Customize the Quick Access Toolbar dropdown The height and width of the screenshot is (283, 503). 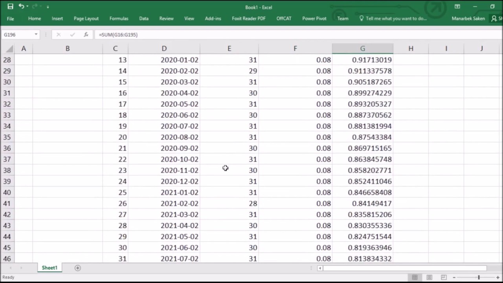[48, 7]
